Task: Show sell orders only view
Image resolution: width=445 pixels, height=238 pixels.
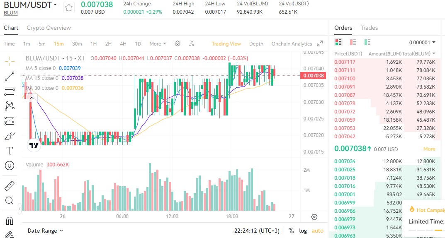Action: (353, 43)
